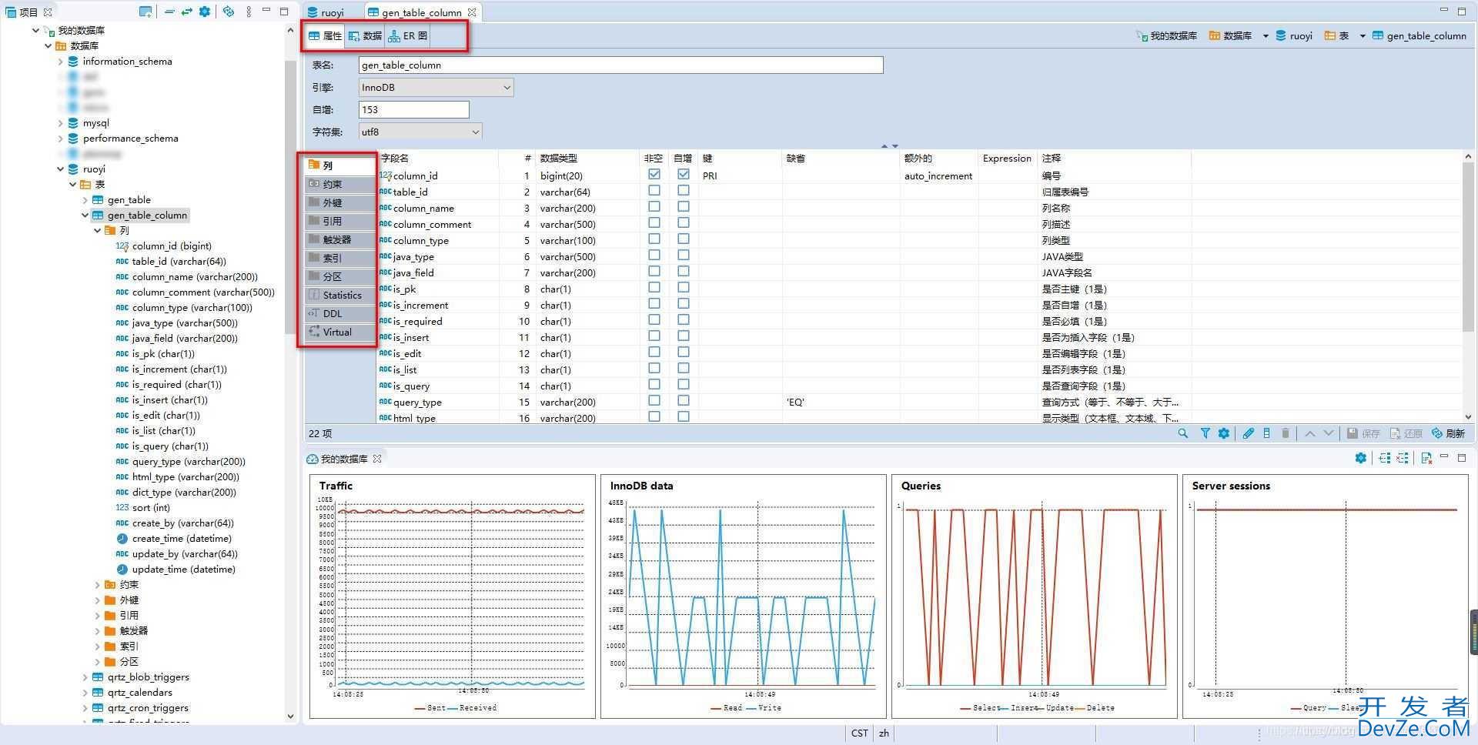Click the 刷新 refresh button
1478x745 pixels.
point(1448,433)
